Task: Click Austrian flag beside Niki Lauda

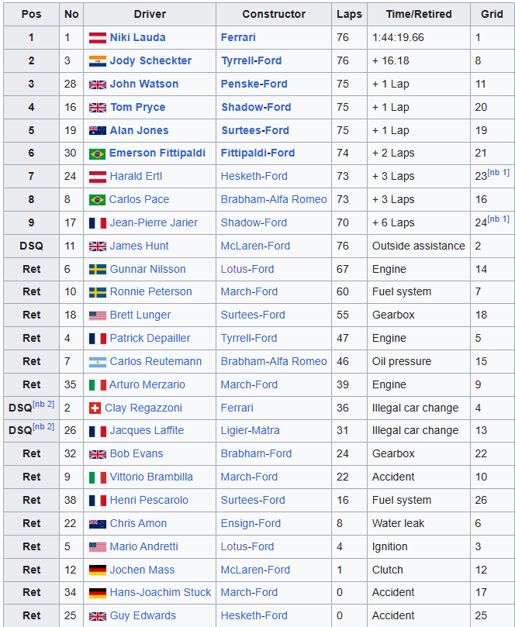Action: click(x=97, y=38)
